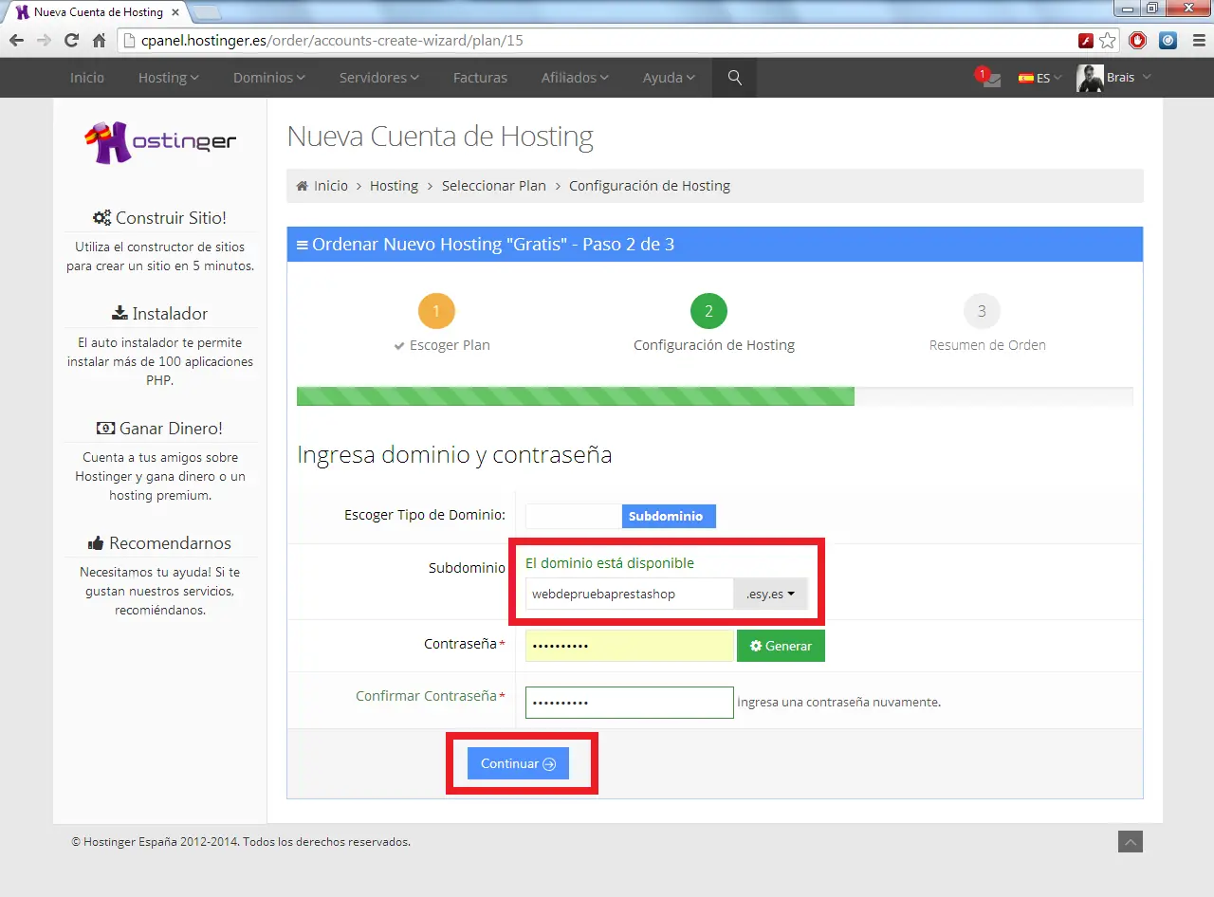Image resolution: width=1214 pixels, height=897 pixels.
Task: Click the 'Ingresa dominio y contraseña' heading
Action: tap(454, 455)
